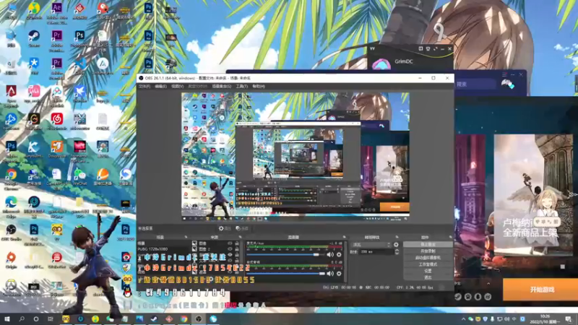
Task: Select NetEase Cloud Music desktop shortcut
Action: coord(57,122)
